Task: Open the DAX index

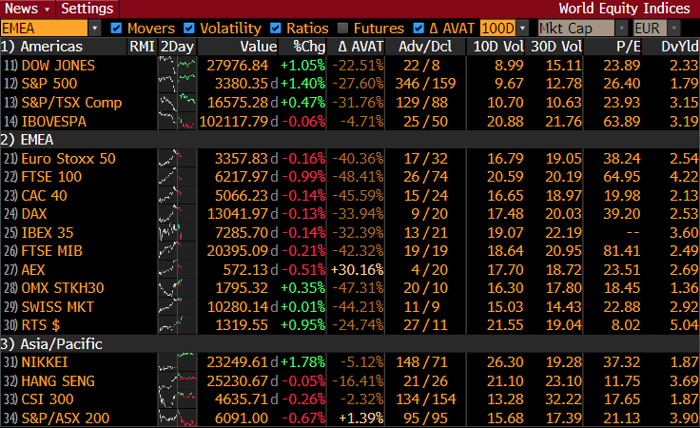Action: tap(34, 214)
